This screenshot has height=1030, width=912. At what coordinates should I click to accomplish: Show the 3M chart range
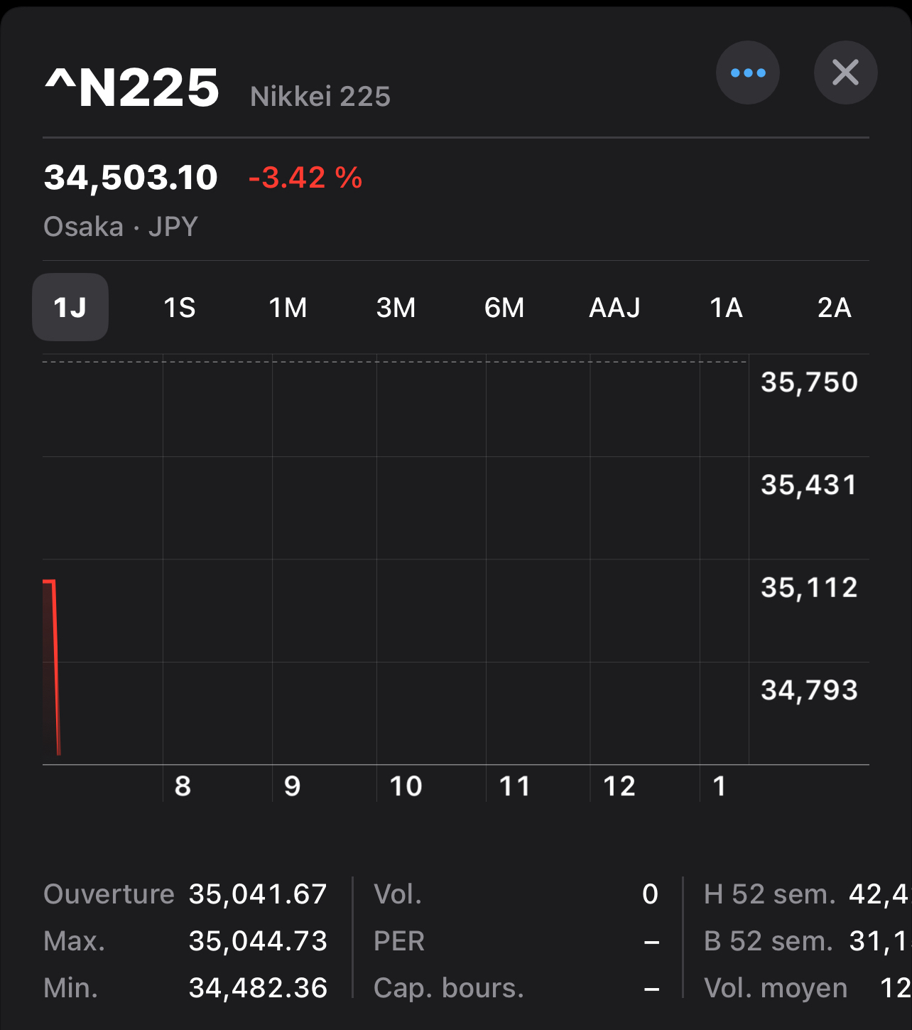pyautogui.click(x=396, y=307)
